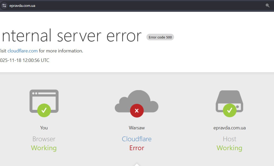Click green checkmark on the host icon

coord(229,110)
